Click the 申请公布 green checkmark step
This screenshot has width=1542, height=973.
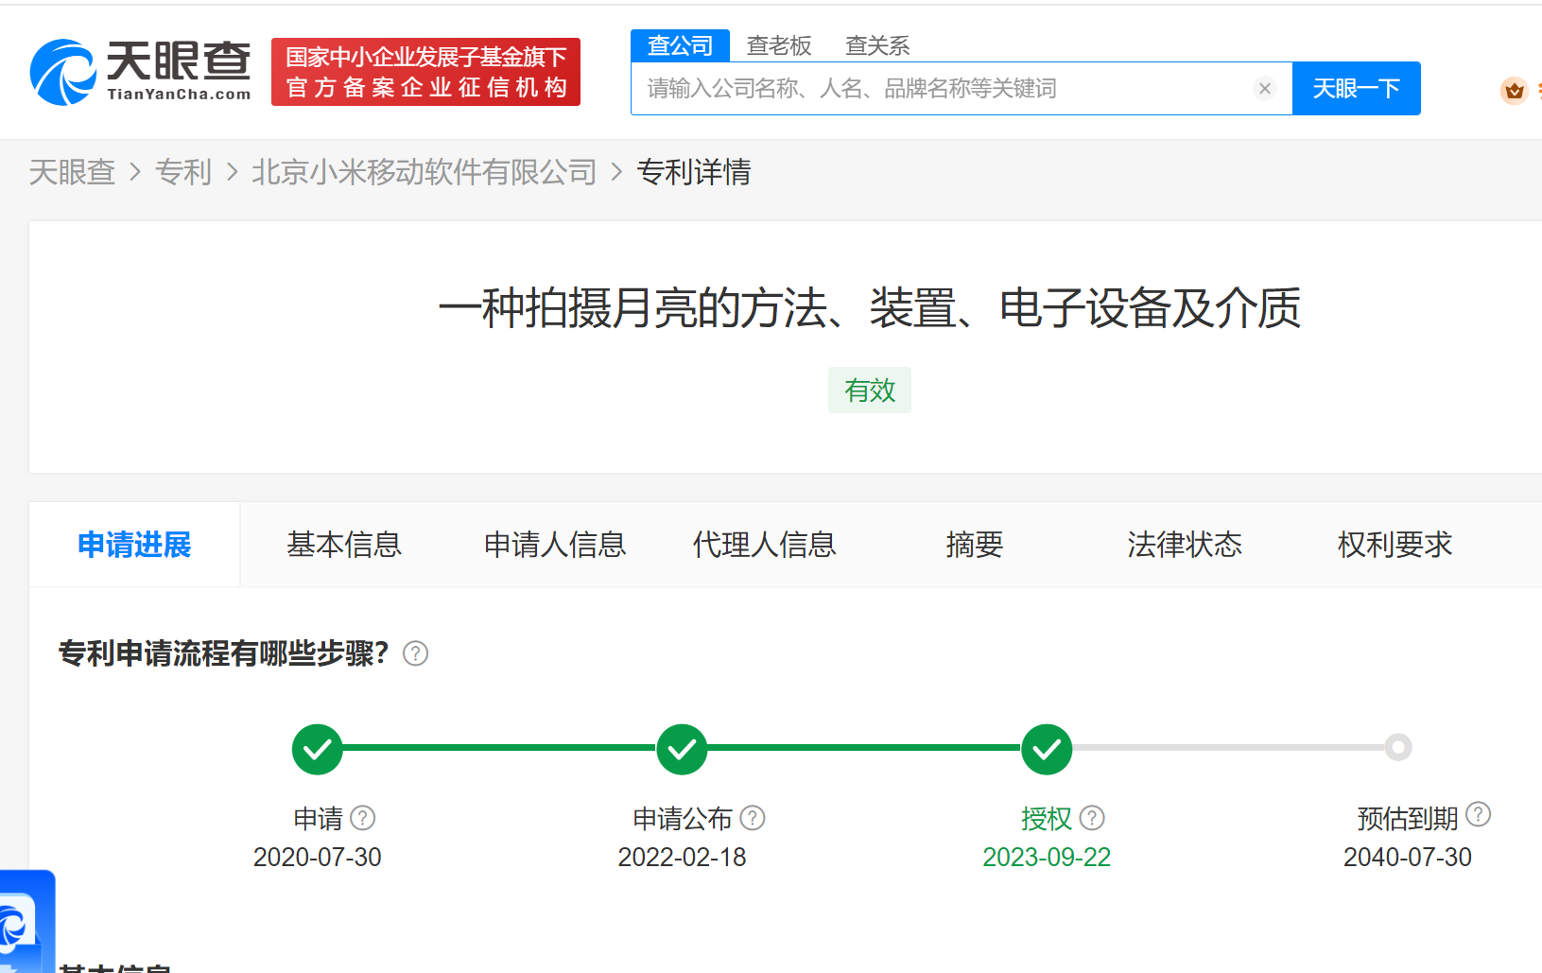tap(682, 749)
